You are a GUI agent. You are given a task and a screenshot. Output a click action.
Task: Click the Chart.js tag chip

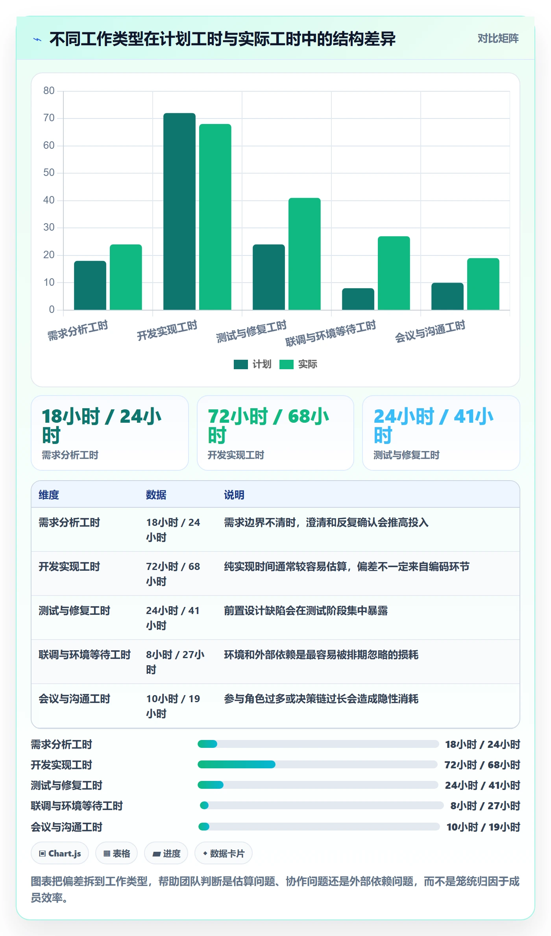tap(60, 853)
